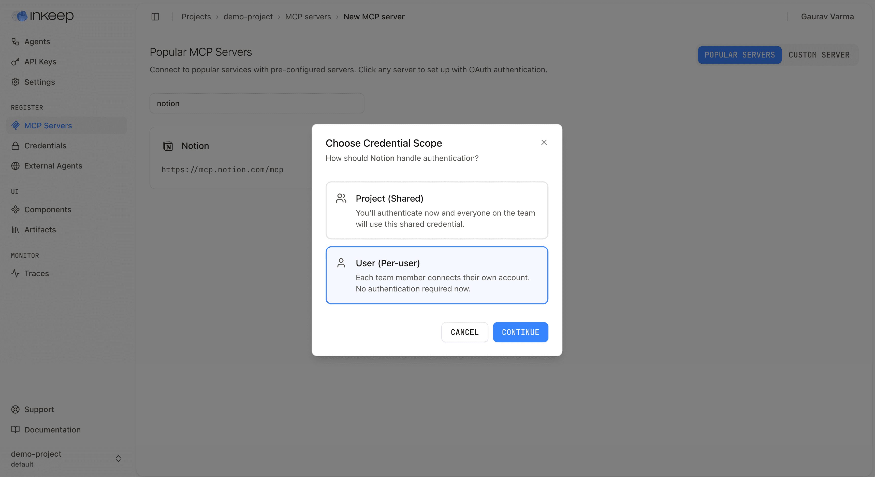Close the Choose Credential Scope dialog
Screen dimensions: 875x477
(x=544, y=143)
